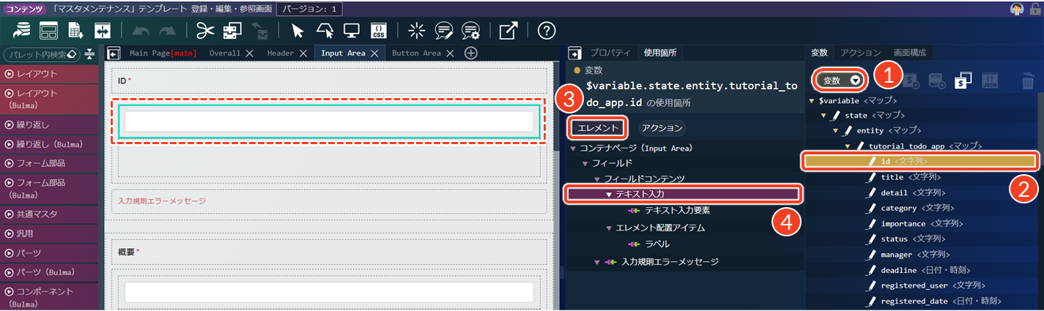Open the CSS editor icon
1044x311 pixels.
click(x=379, y=30)
